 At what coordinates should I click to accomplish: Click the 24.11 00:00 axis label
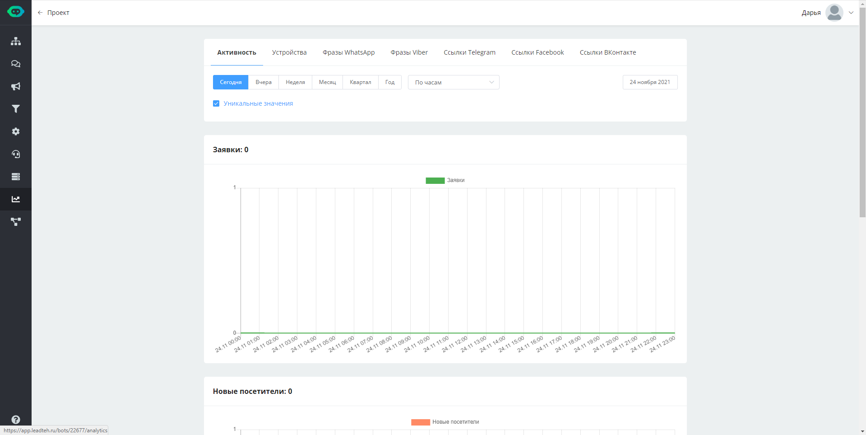228,344
